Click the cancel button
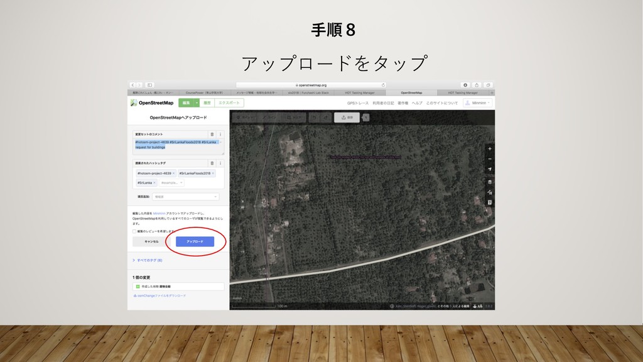This screenshot has height=362, width=643. click(151, 241)
